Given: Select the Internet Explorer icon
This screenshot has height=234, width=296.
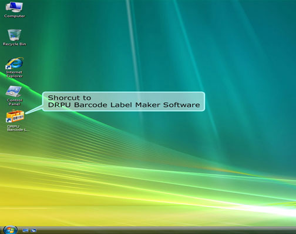Looking at the screenshot, I should pos(15,63).
